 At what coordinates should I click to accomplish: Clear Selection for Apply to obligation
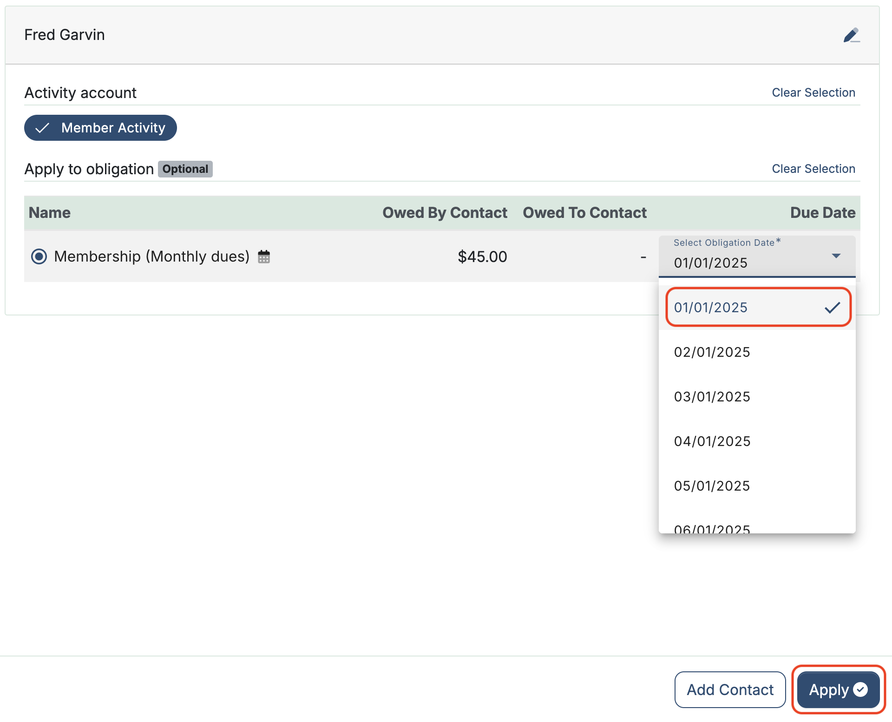tap(813, 169)
